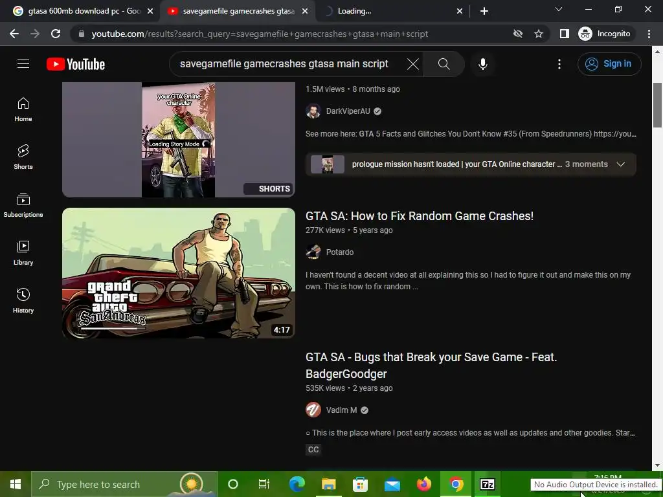Open Task View on taskbar
This screenshot has width=663, height=497.
pyautogui.click(x=264, y=484)
